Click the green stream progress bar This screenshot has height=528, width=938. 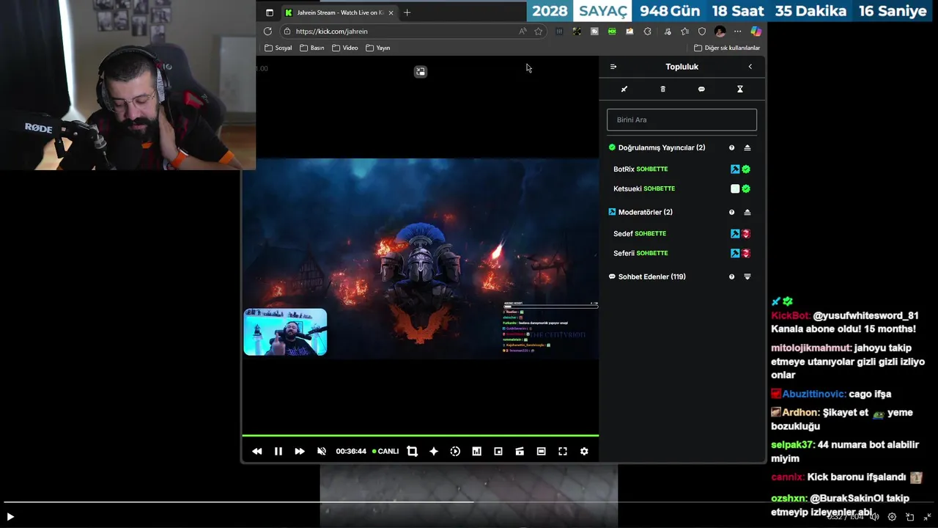click(421, 436)
